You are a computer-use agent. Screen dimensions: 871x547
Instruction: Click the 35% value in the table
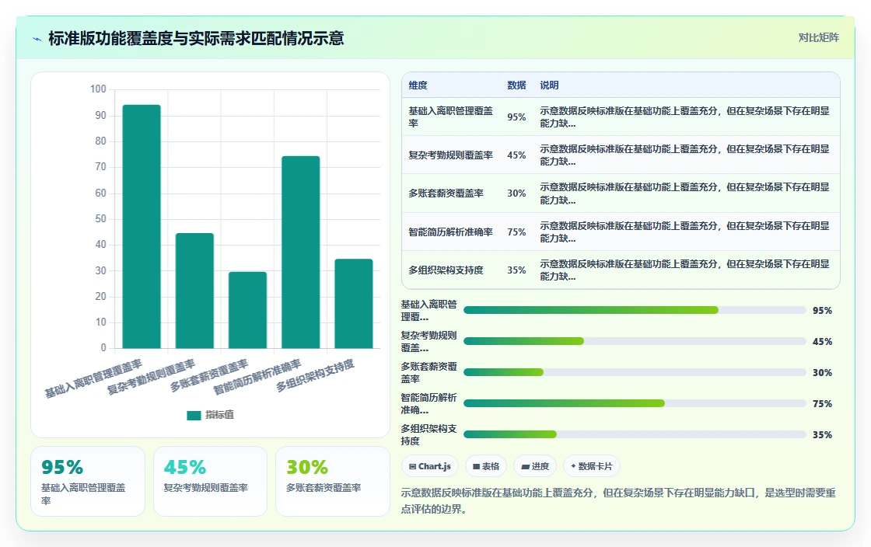(516, 270)
